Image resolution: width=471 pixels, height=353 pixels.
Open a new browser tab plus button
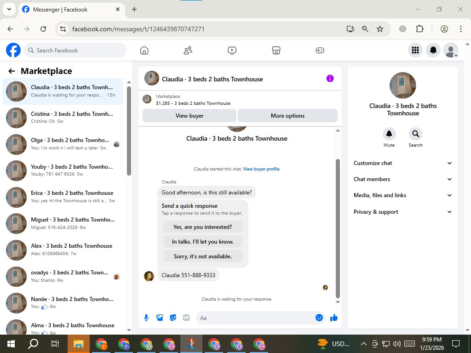[134, 9]
